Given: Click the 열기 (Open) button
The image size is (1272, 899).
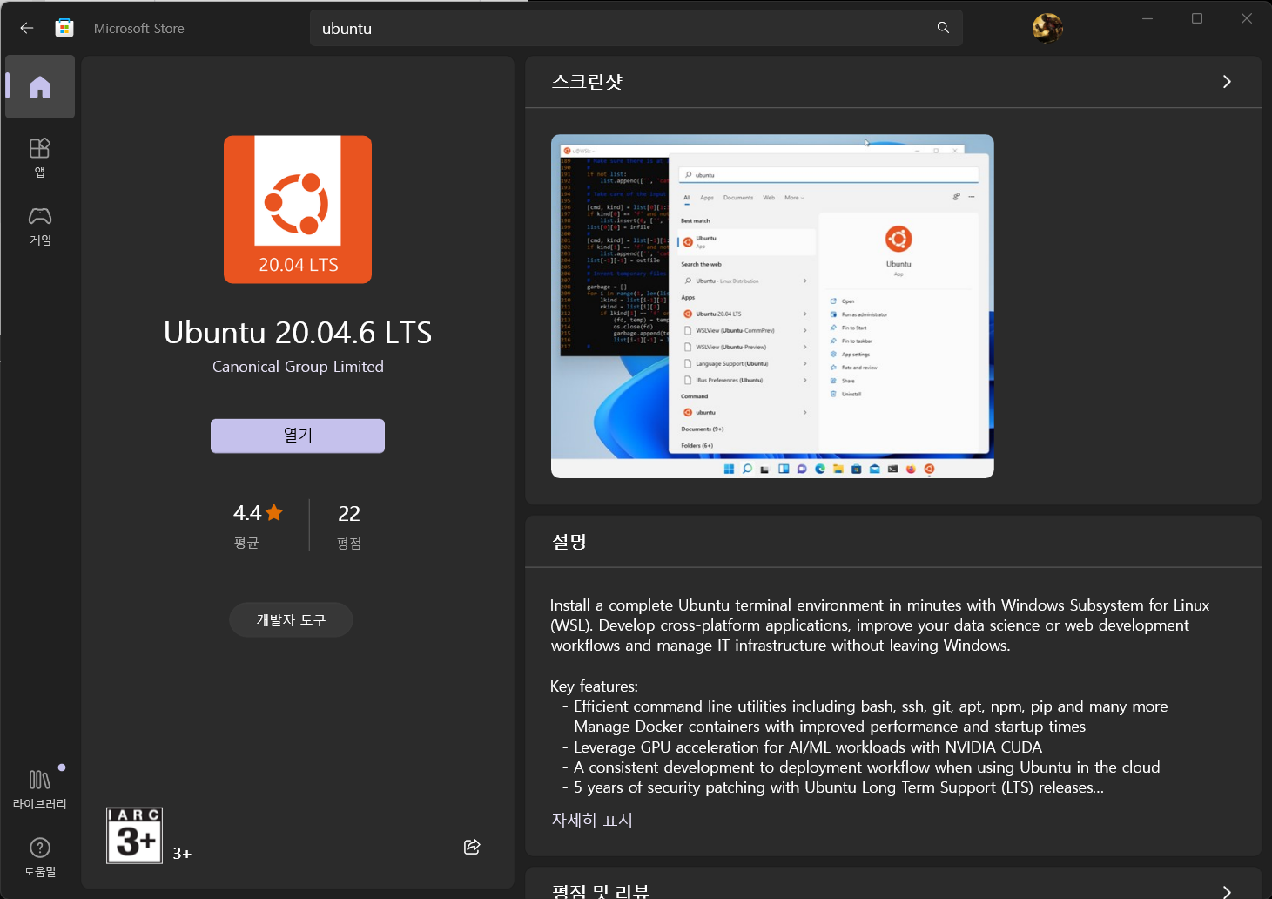Looking at the screenshot, I should [x=298, y=436].
